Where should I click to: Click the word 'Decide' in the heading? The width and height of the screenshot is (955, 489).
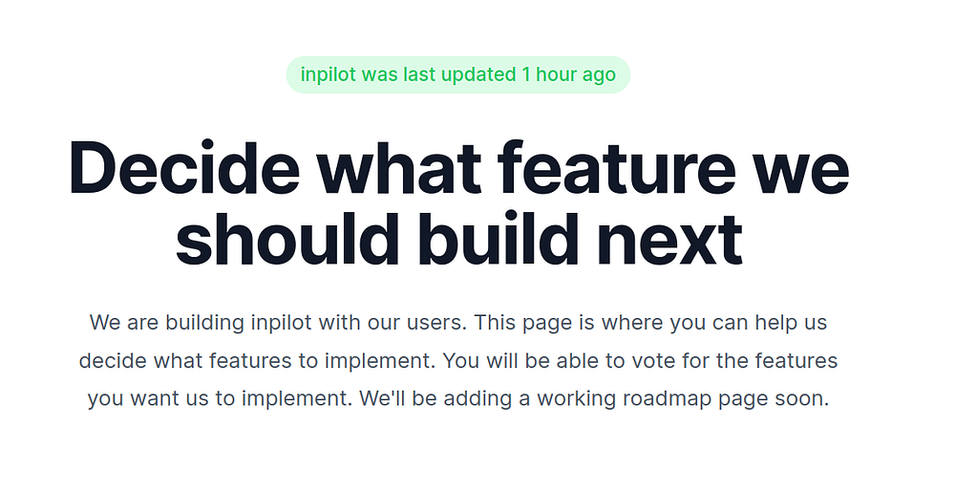click(x=184, y=167)
